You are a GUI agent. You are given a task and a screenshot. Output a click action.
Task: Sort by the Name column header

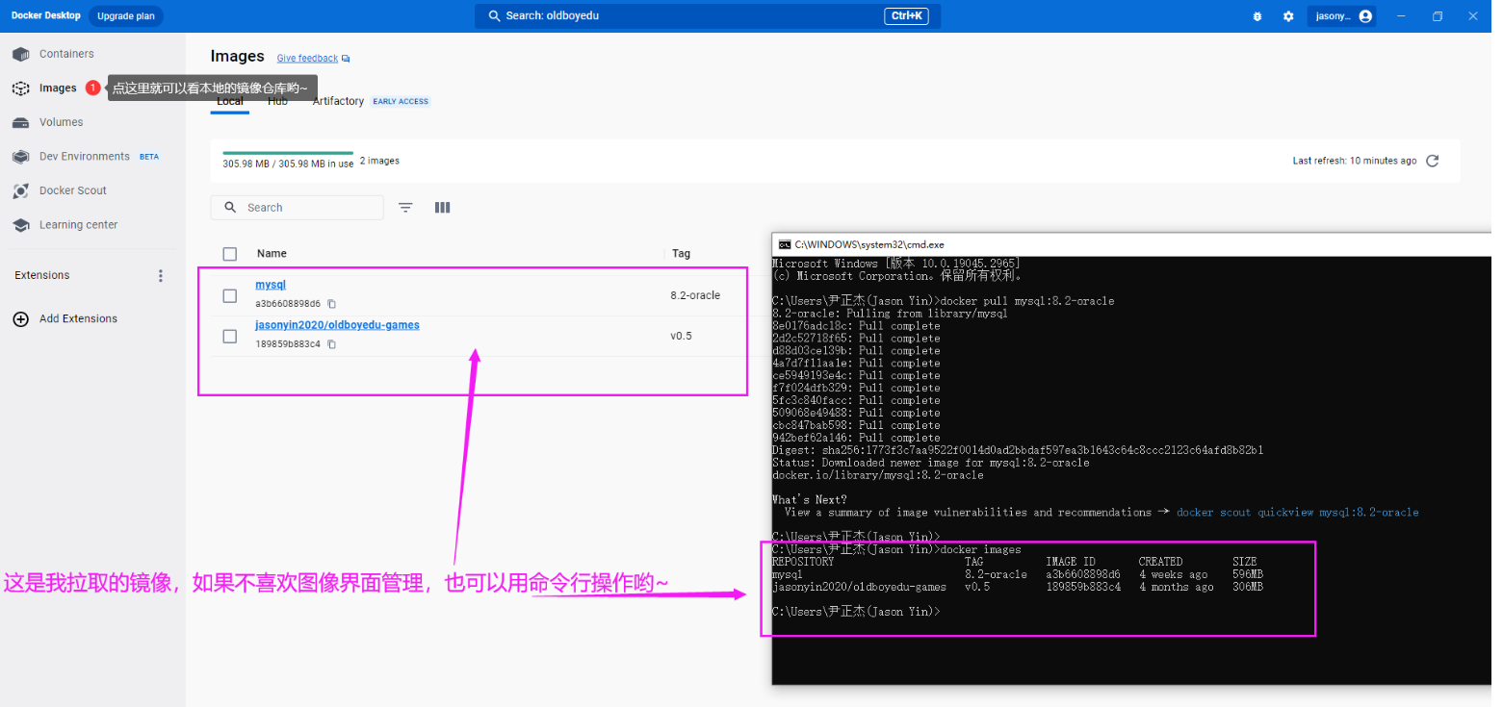coord(272,254)
